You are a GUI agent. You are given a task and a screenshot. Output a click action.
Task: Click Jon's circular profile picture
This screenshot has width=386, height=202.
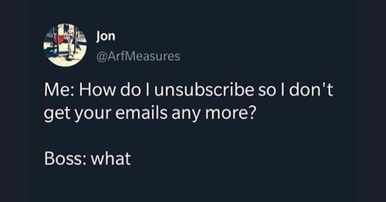tap(65, 45)
